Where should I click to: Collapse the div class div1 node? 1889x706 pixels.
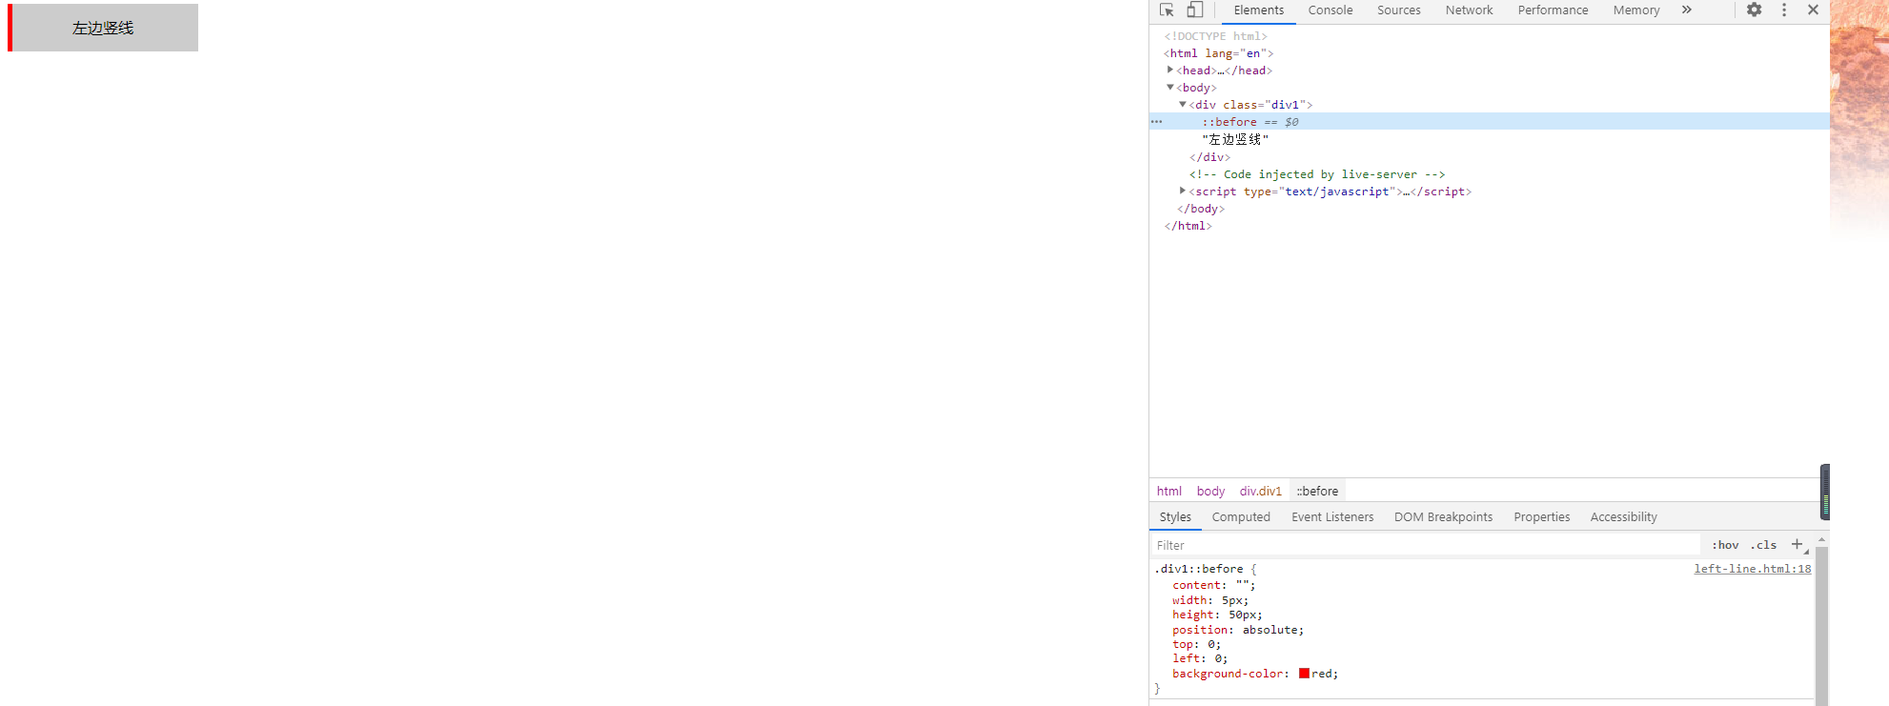pos(1183,104)
